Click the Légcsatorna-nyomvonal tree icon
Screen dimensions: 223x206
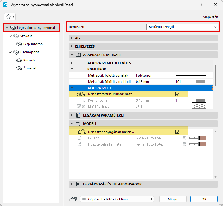[13, 28]
